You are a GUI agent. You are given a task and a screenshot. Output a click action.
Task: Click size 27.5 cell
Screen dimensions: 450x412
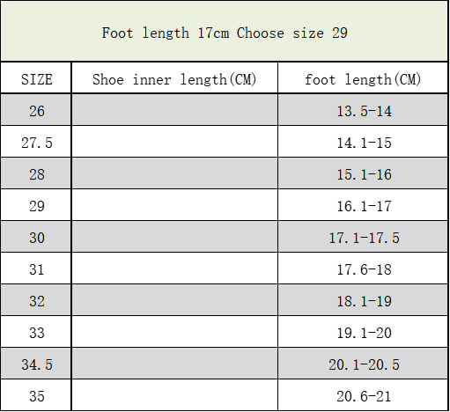click(36, 142)
